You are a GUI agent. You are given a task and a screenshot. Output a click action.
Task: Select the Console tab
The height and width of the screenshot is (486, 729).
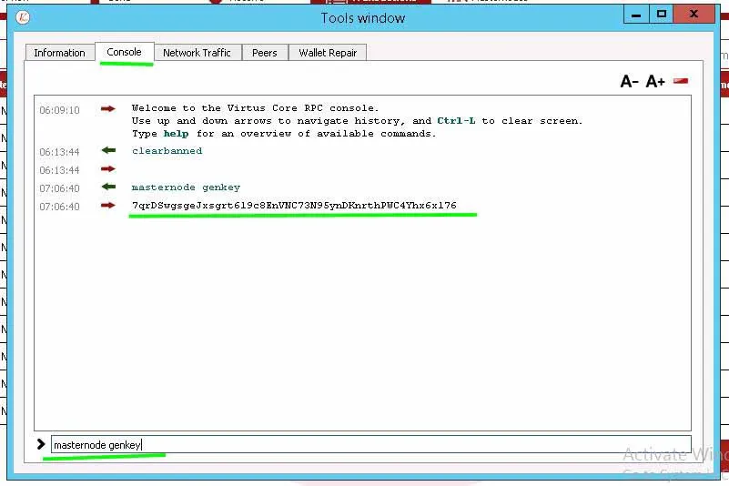[124, 52]
